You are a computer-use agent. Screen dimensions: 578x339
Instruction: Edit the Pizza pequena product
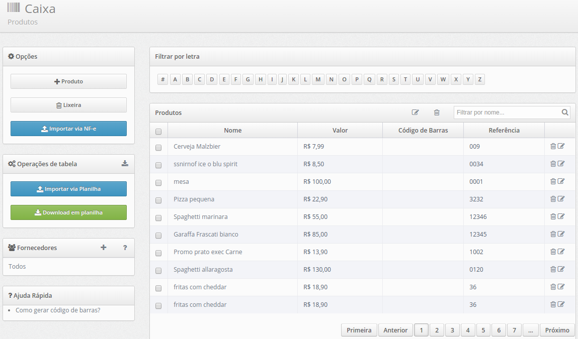coord(561,199)
